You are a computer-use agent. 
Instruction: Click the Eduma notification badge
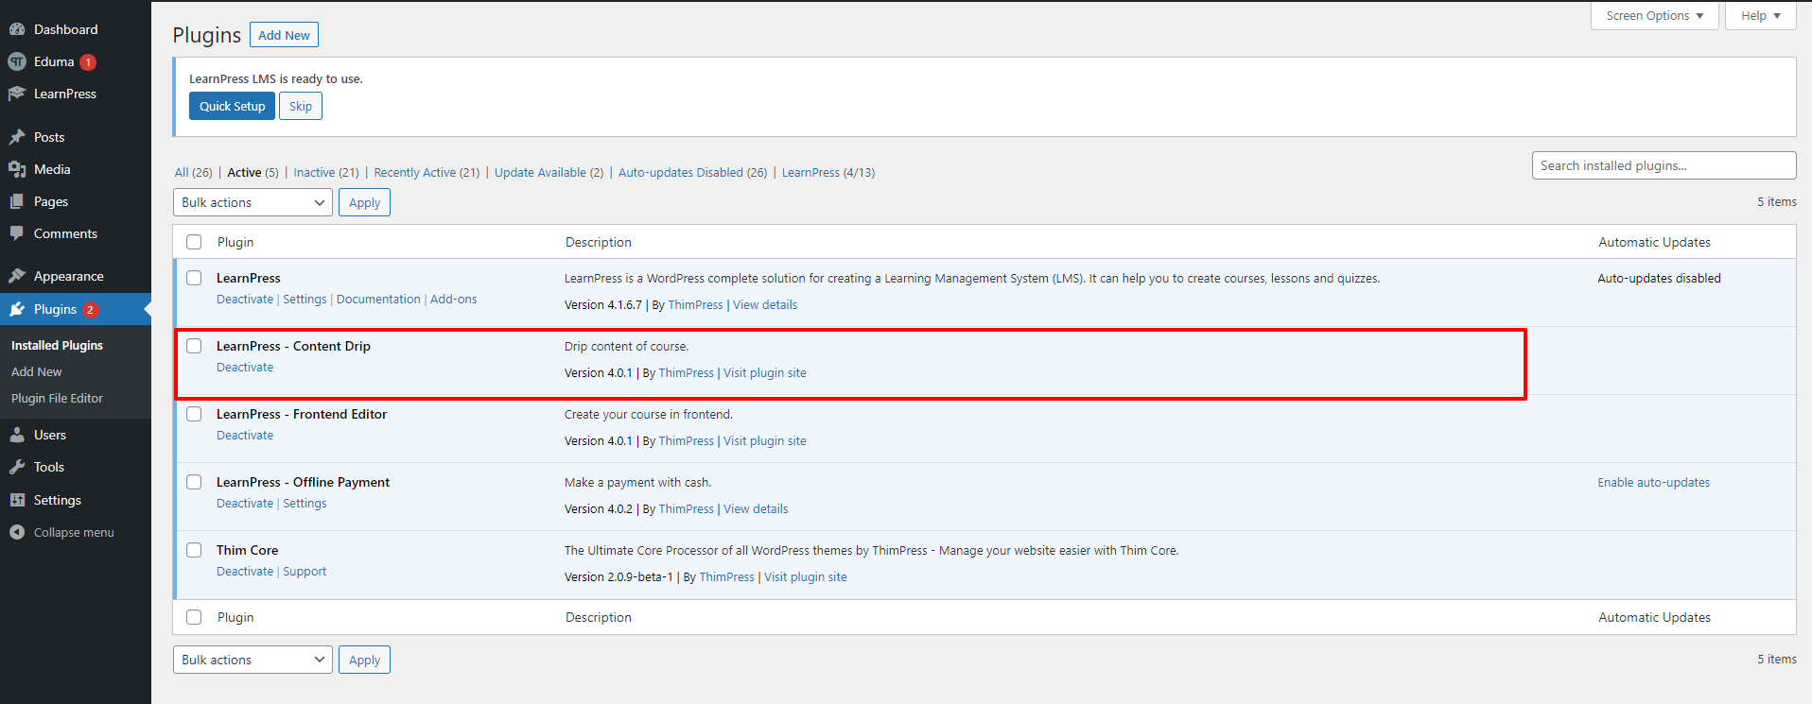pyautogui.click(x=88, y=62)
